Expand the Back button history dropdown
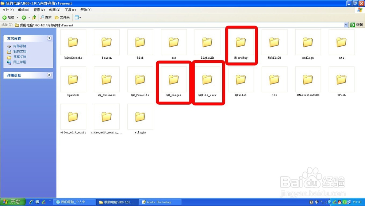The image size is (365, 206). [18, 18]
